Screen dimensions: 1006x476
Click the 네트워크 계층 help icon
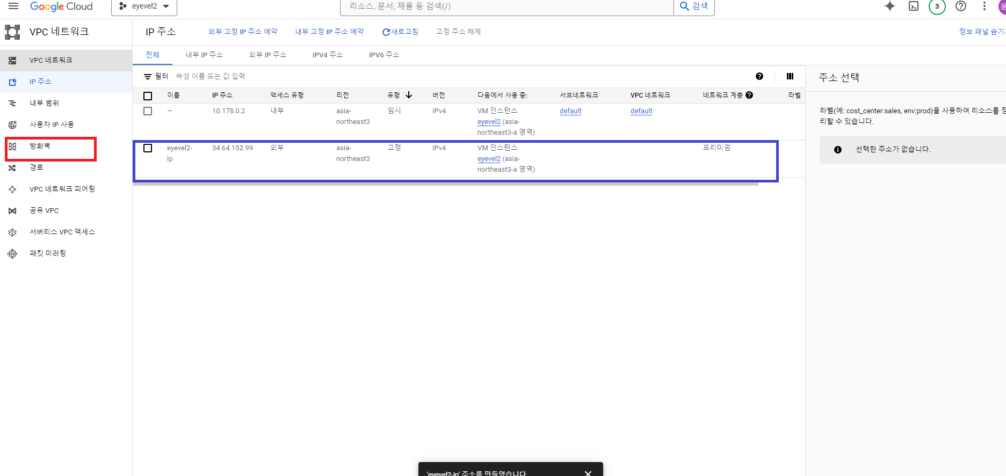(x=749, y=95)
